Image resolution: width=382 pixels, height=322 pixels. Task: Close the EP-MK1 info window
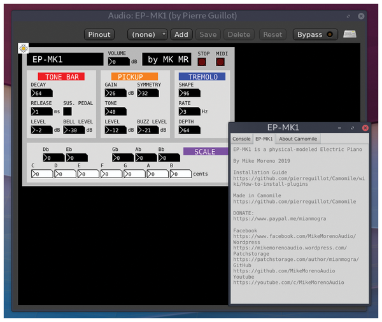(x=365, y=128)
